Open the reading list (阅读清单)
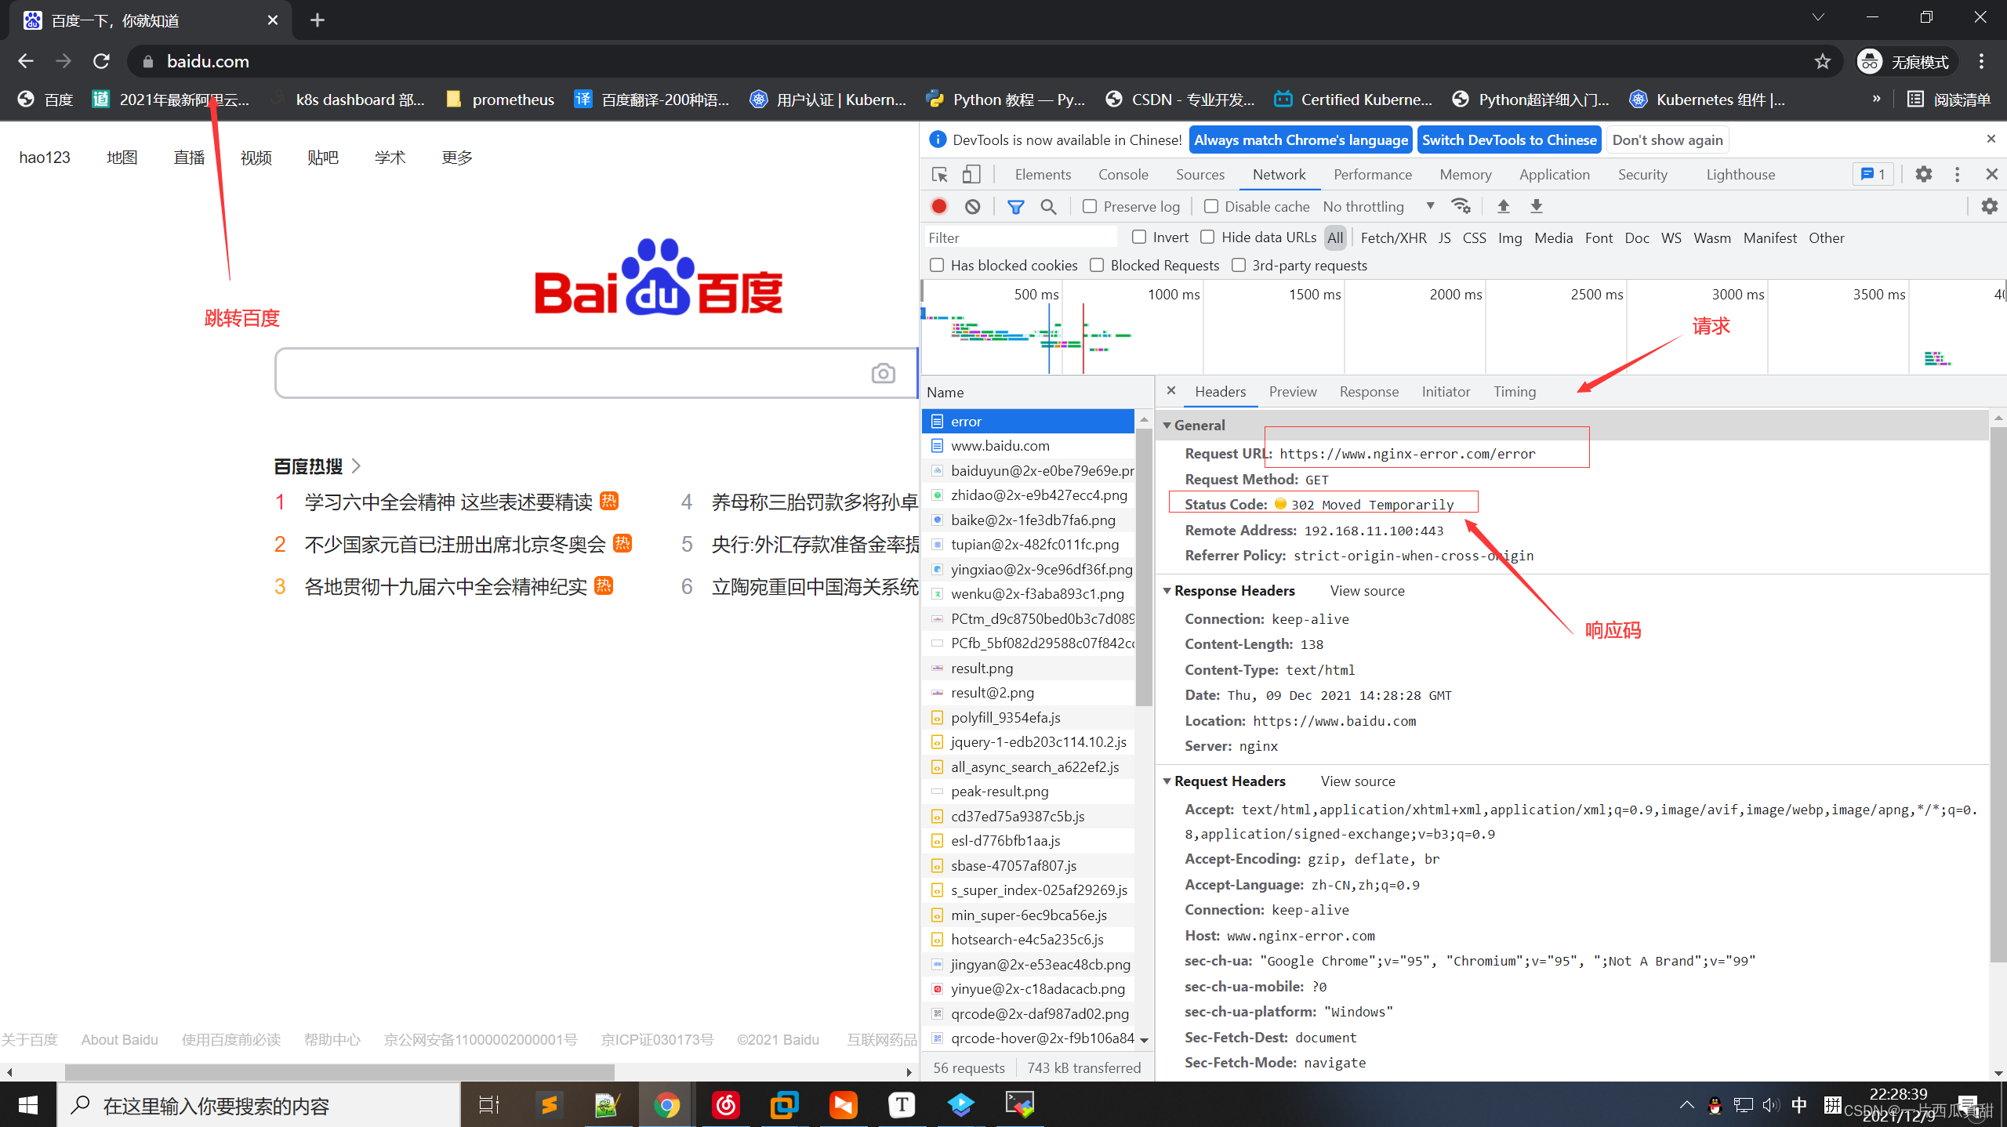The width and height of the screenshot is (2007, 1127). coord(1948,100)
